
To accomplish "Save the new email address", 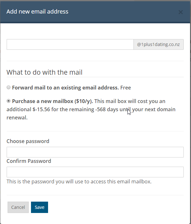I will [40, 207].
